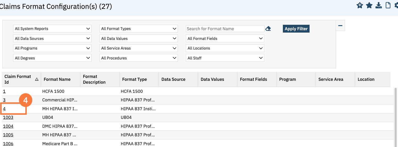The width and height of the screenshot is (398, 147).
Task: Open claim format Id 3 link
Action: point(4,100)
